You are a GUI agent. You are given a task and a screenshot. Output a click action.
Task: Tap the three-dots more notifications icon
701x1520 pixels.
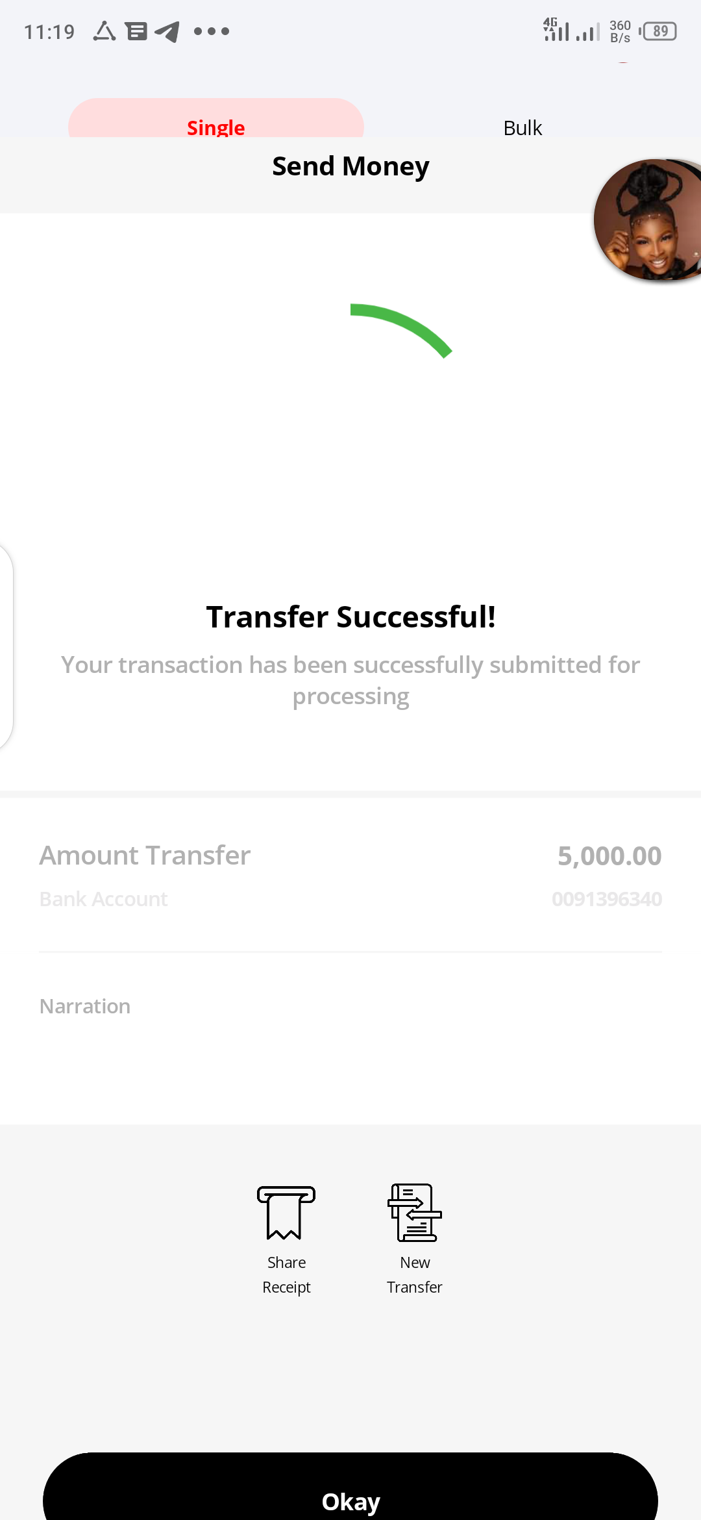point(212,31)
